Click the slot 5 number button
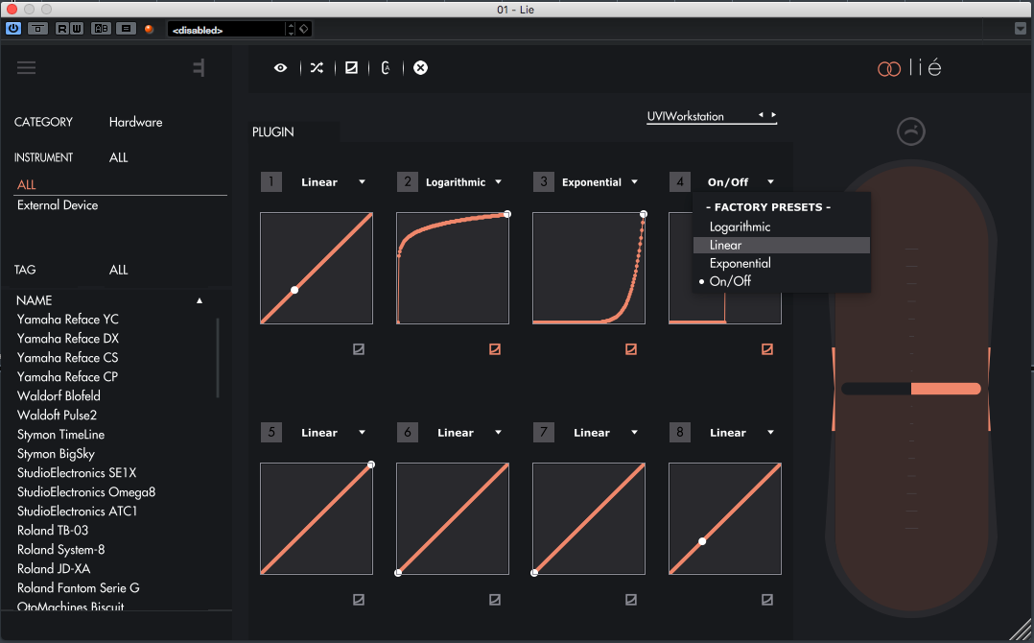 [271, 433]
